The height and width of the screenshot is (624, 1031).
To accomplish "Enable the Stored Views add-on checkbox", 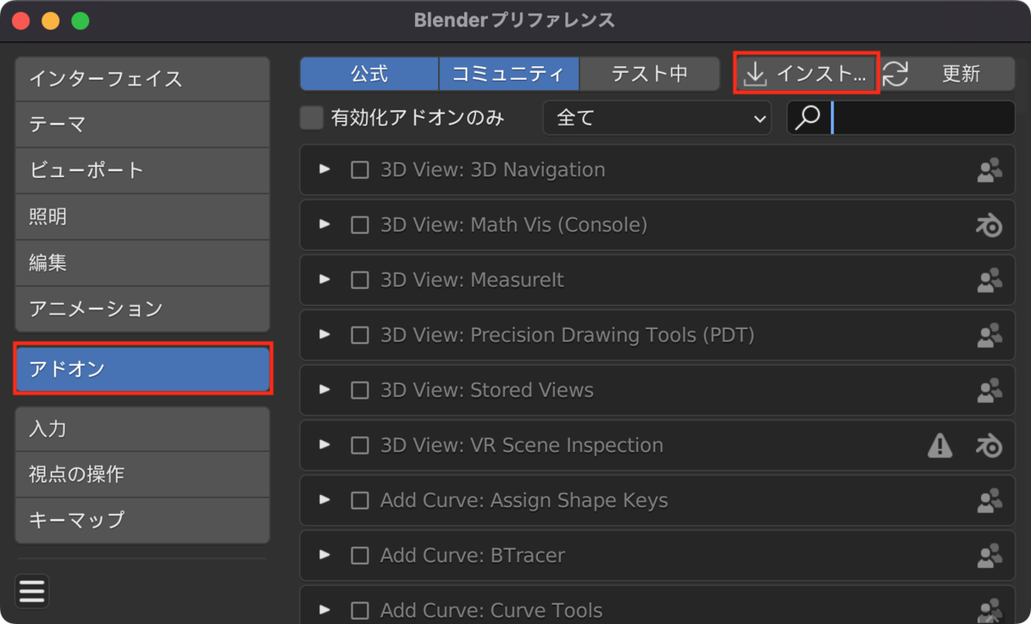I will point(360,390).
